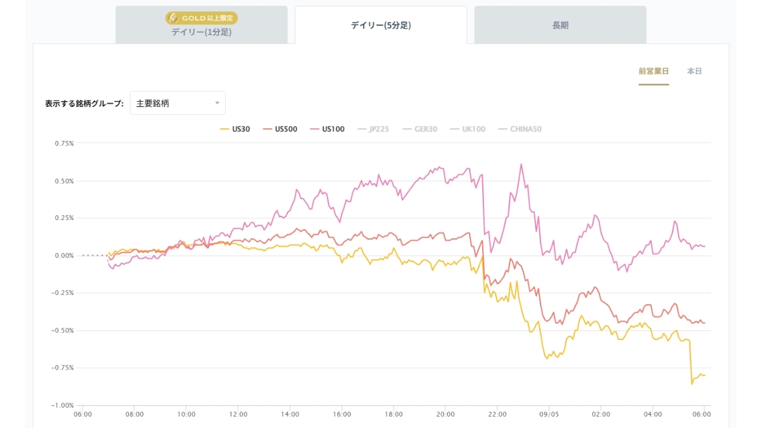Select the 本日 period

coord(695,71)
